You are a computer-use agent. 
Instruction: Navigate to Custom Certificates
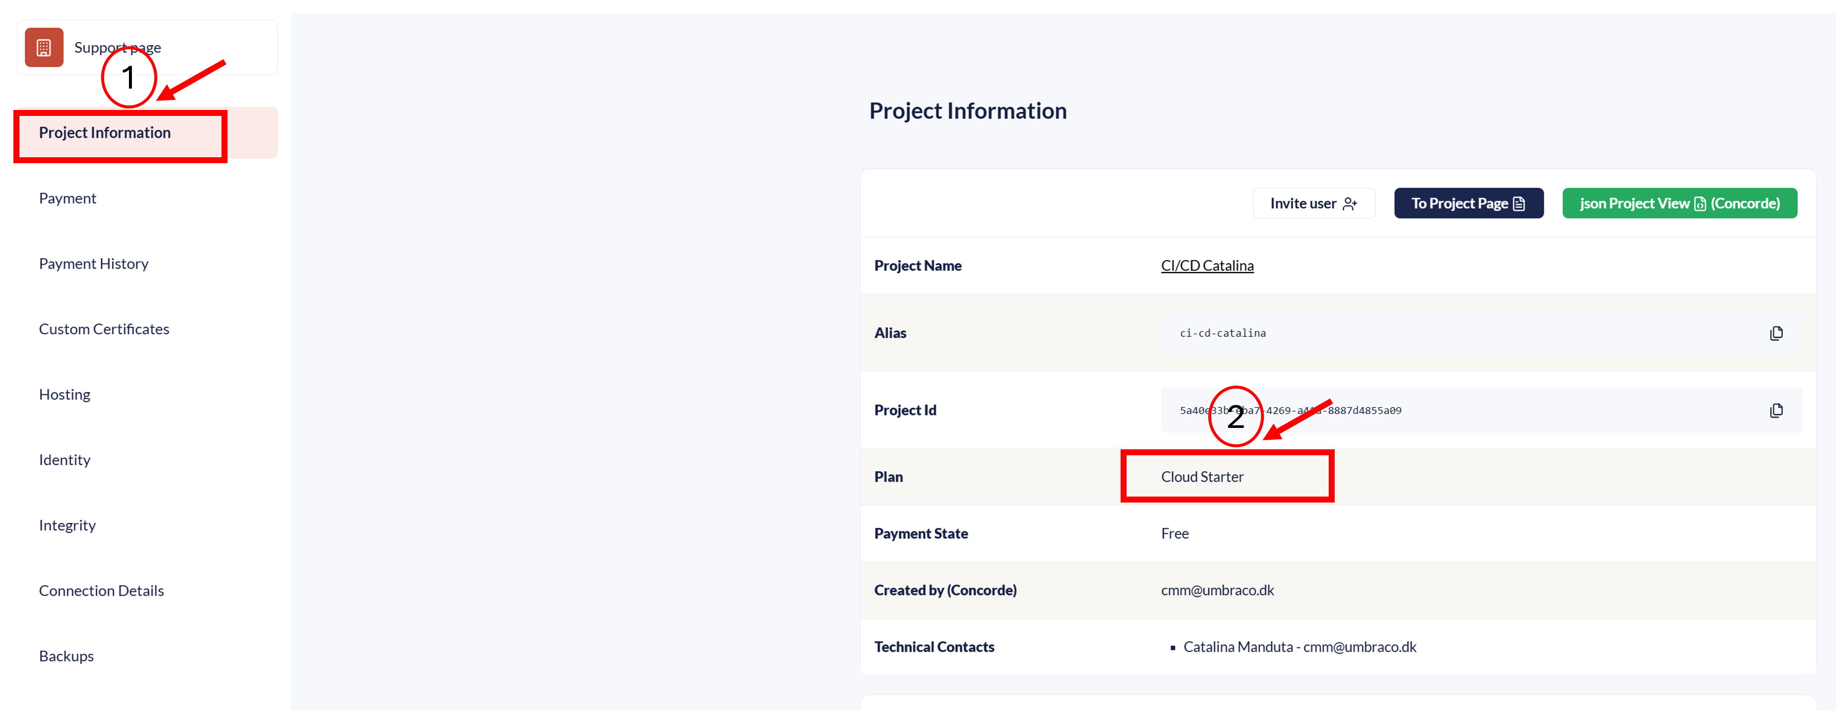[x=104, y=329]
